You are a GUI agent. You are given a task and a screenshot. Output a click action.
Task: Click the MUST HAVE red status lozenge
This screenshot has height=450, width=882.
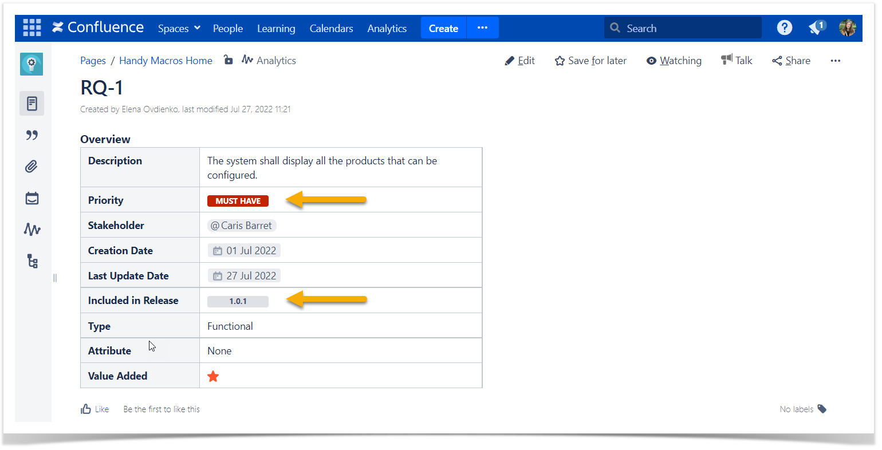tap(238, 201)
